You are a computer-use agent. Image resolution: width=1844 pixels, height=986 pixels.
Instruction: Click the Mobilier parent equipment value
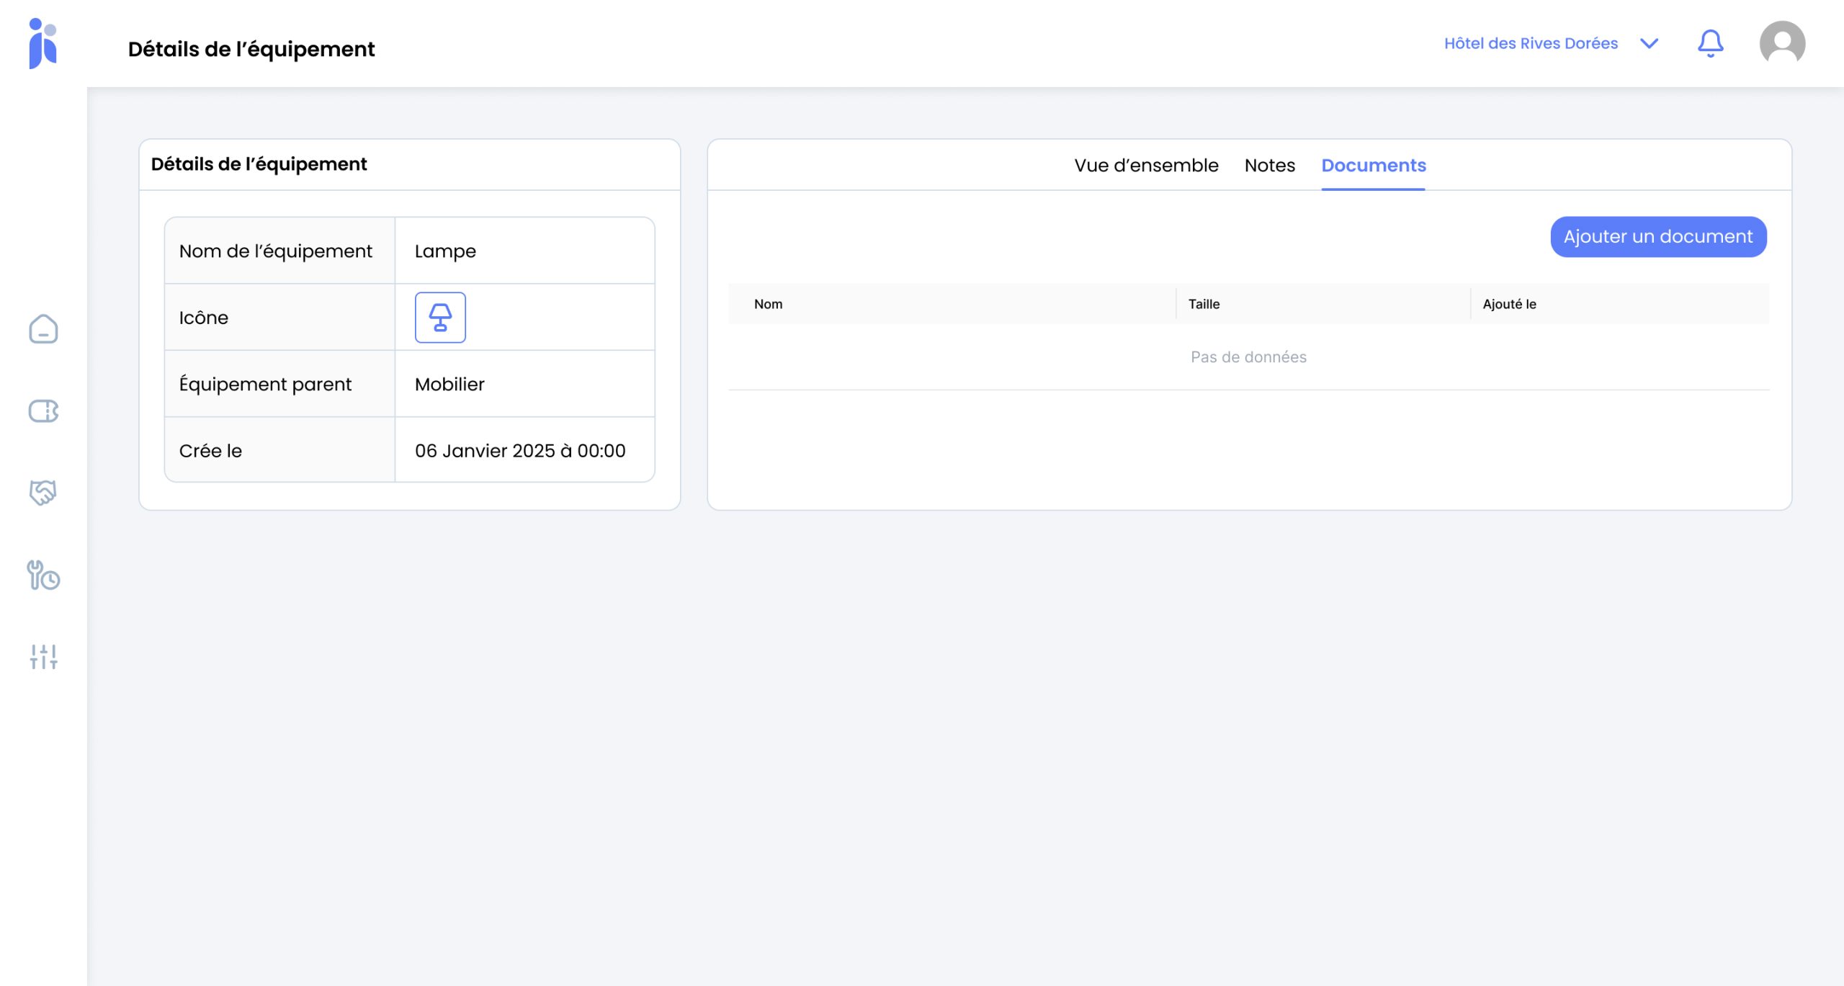point(449,384)
